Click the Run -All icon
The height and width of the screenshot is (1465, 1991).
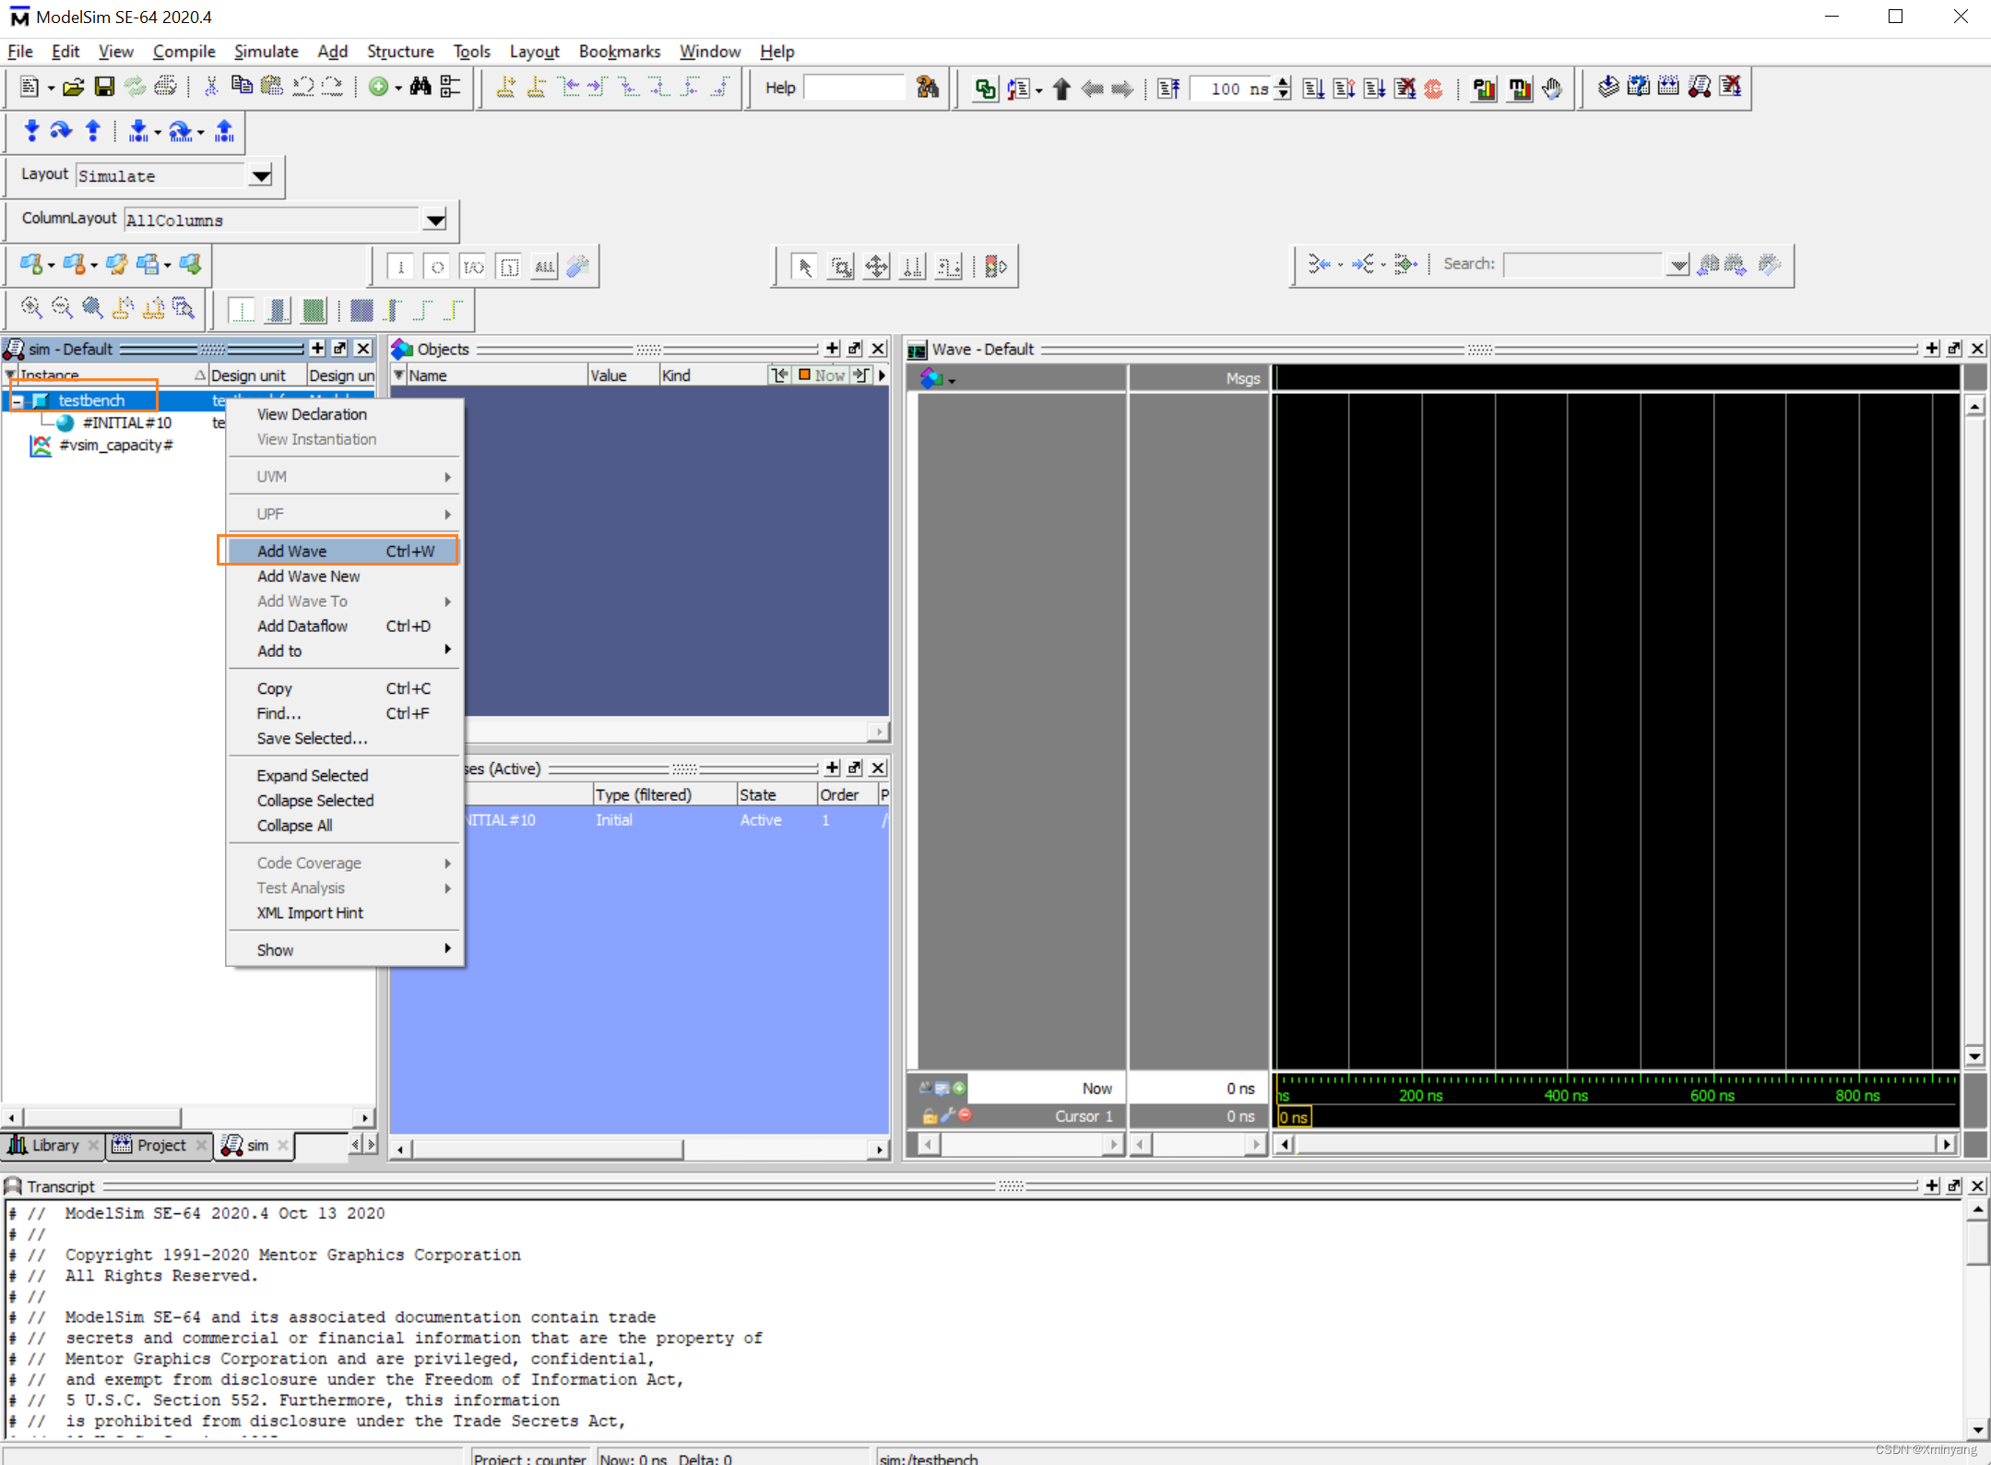[1375, 89]
